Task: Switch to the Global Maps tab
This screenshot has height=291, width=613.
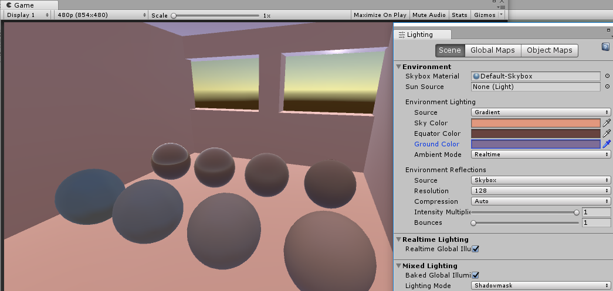Action: 493,50
